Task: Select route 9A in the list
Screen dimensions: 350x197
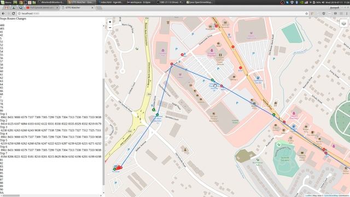Action: click(x=2, y=193)
